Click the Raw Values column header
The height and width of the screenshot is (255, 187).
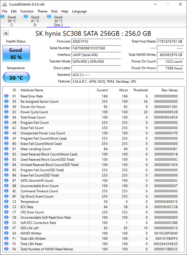pos(164,90)
